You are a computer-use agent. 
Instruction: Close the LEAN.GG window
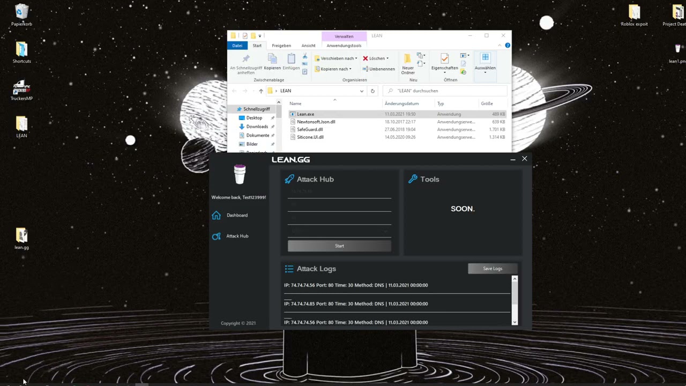(x=525, y=159)
